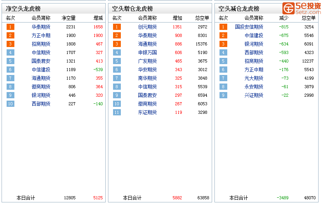This screenshot has height=209, width=324.
Task: Click 总空单 header in 空头减仓龙虎榜
Action: click(308, 18)
